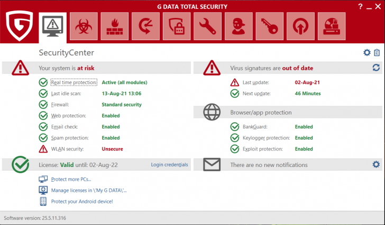Screen dimensions: 385x225
Task: Click the Manage licenses monitor icon
Action: pos(43,190)
